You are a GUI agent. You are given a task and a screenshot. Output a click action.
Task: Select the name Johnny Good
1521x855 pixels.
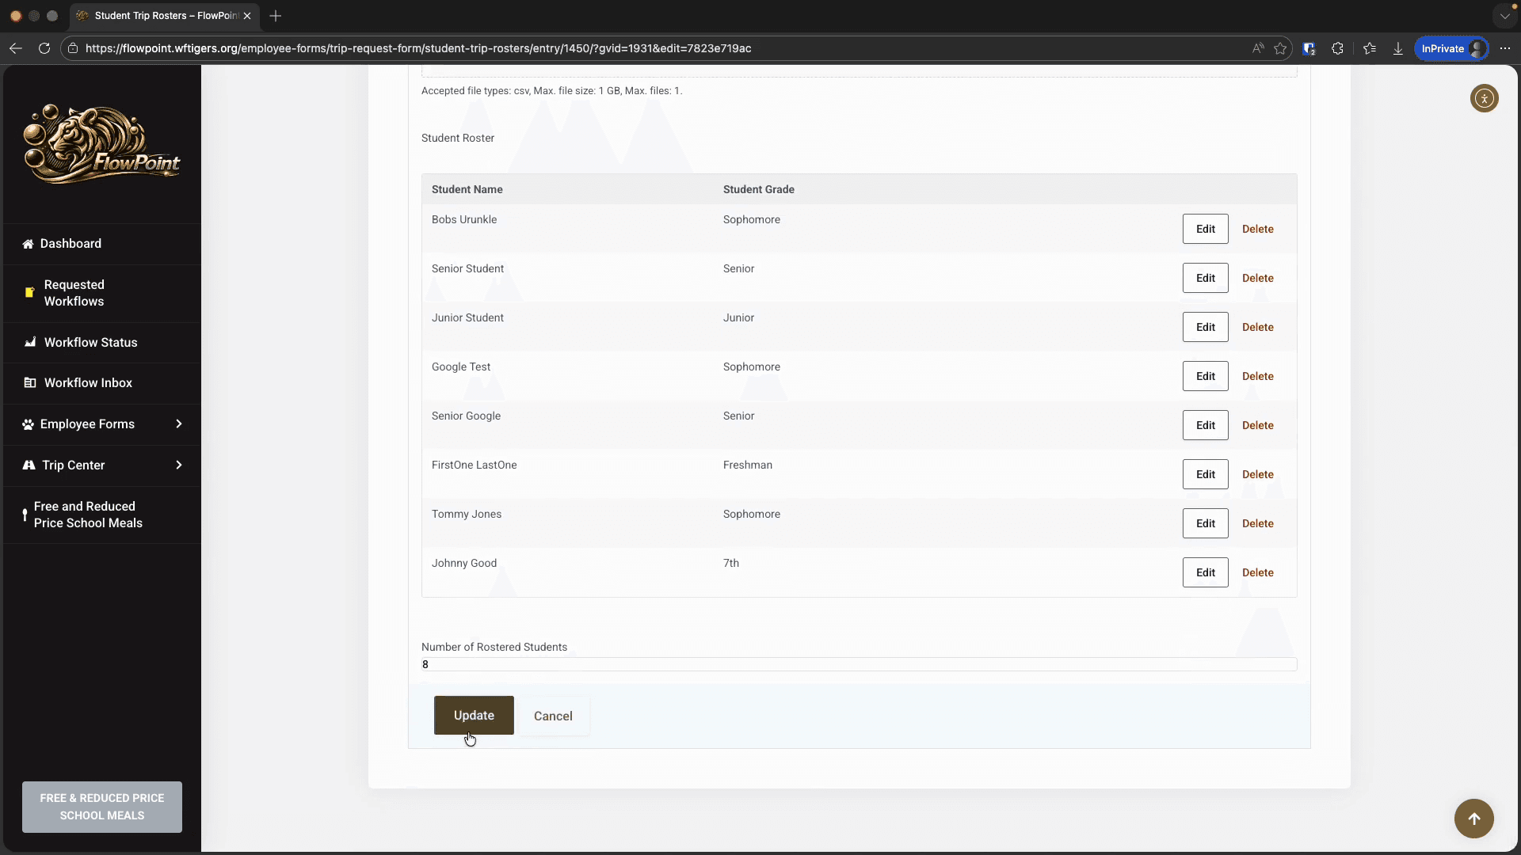(464, 563)
